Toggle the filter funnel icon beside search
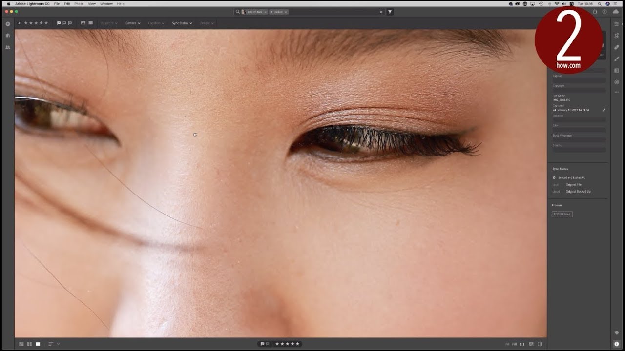This screenshot has width=625, height=351. point(390,12)
